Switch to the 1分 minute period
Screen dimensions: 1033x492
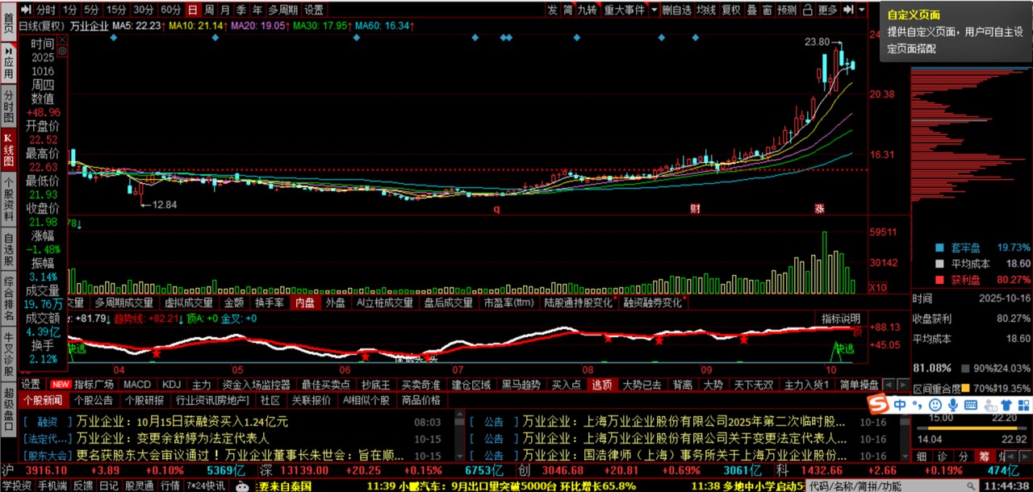[x=70, y=10]
